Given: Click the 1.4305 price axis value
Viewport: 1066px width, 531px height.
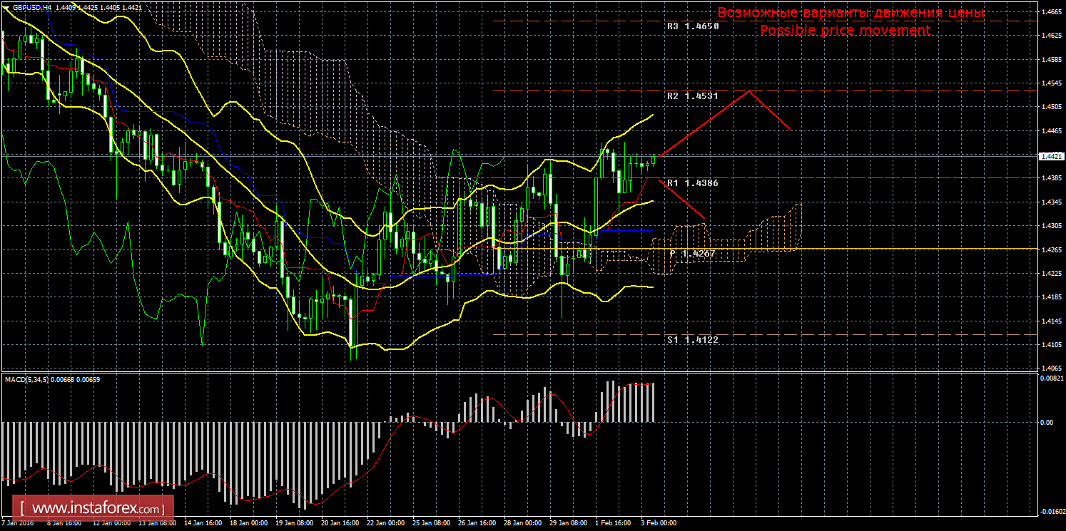Looking at the screenshot, I should coord(1050,226).
